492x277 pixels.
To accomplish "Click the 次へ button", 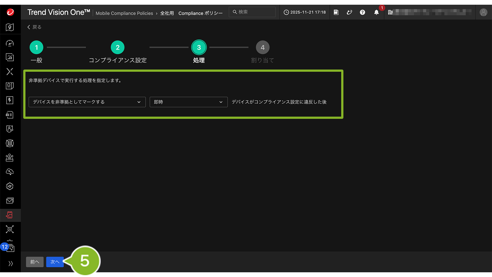I will tap(55, 262).
